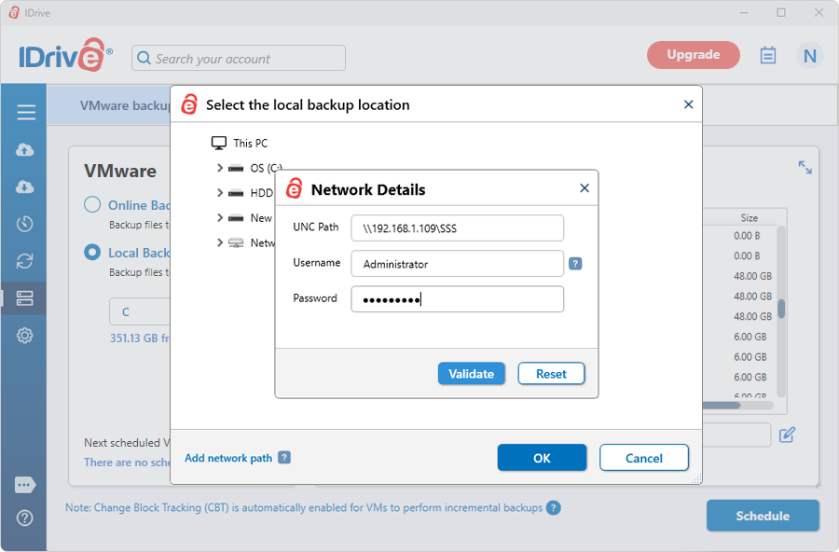Click the Reset button in Network Details
Screen dimensions: 839x552
551,374
